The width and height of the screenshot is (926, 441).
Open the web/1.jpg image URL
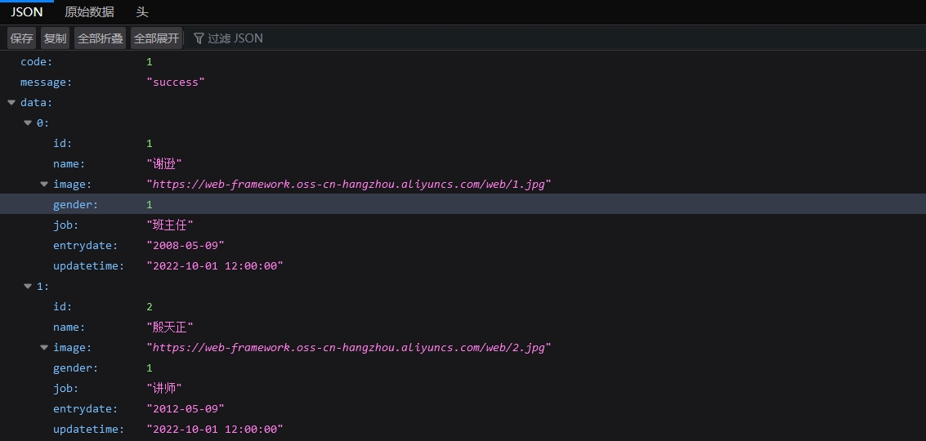tap(349, 185)
